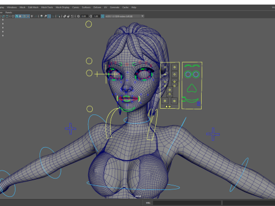275x206 pixels.
Task: Click the MEL label beside command line
Action: [148, 203]
